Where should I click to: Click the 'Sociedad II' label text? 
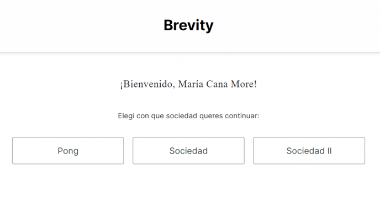(309, 151)
